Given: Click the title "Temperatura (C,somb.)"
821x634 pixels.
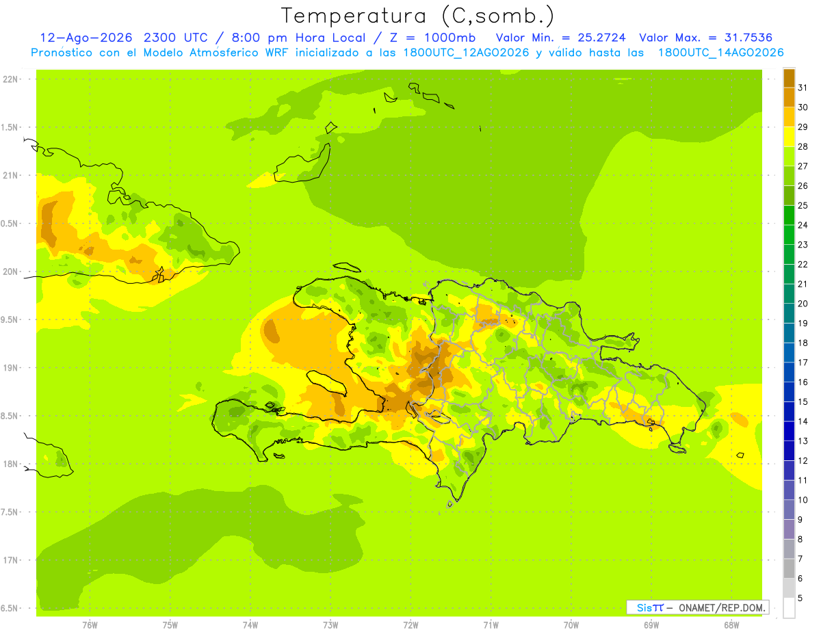Looking at the screenshot, I should tap(417, 16).
